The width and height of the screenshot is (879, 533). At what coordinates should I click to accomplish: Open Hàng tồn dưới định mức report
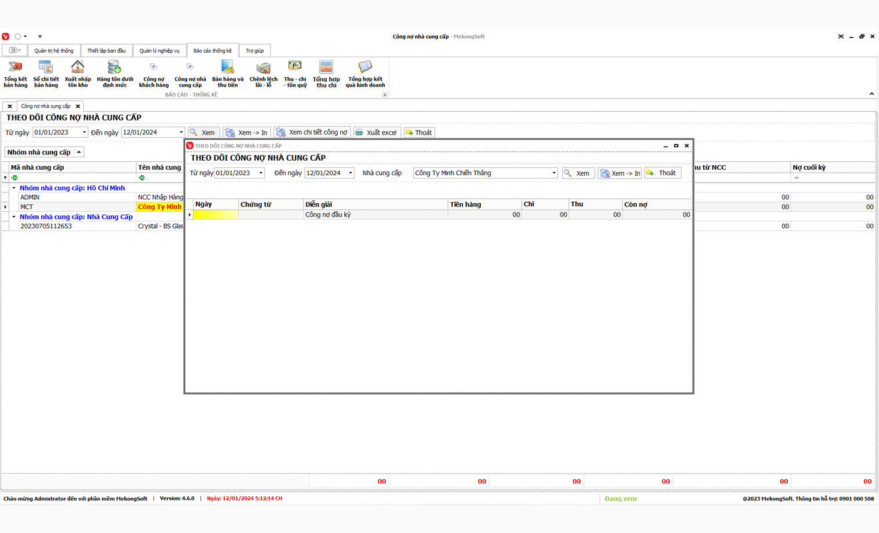115,74
